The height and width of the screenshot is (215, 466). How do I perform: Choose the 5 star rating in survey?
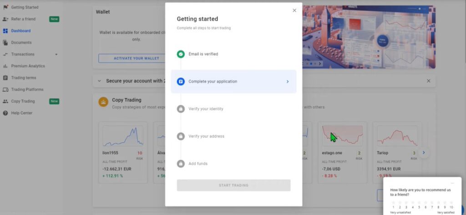tap(419, 202)
